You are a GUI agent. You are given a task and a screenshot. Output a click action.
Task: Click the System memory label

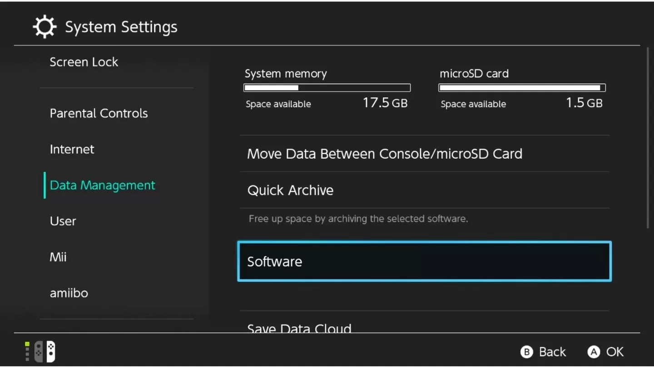pos(286,74)
